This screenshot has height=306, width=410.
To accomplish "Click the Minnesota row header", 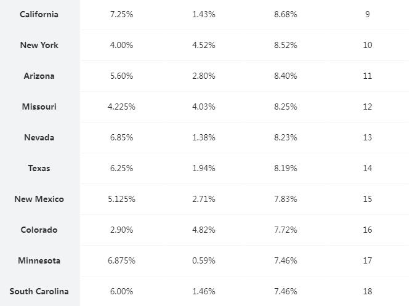I will point(39,260).
